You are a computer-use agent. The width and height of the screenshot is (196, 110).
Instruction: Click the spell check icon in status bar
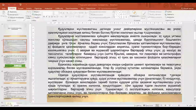pos(11,105)
